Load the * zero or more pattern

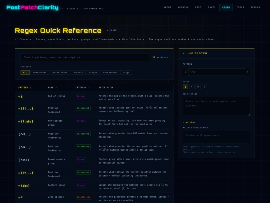coord(94,198)
